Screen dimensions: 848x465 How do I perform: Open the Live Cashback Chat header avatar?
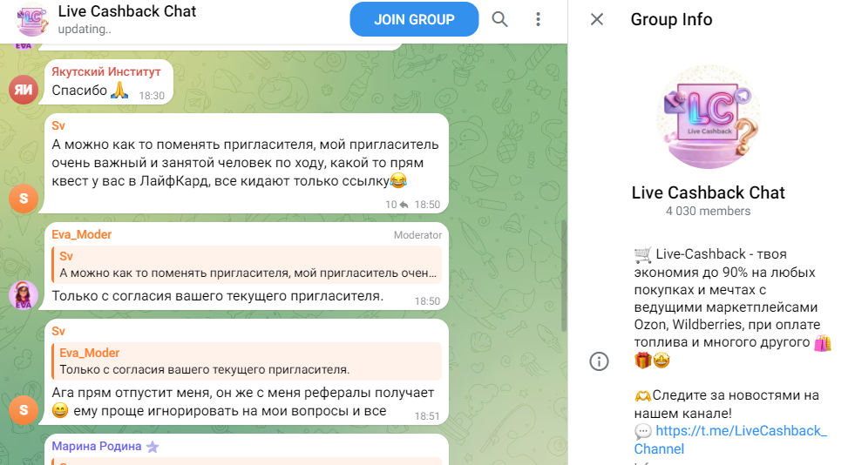coord(31,19)
